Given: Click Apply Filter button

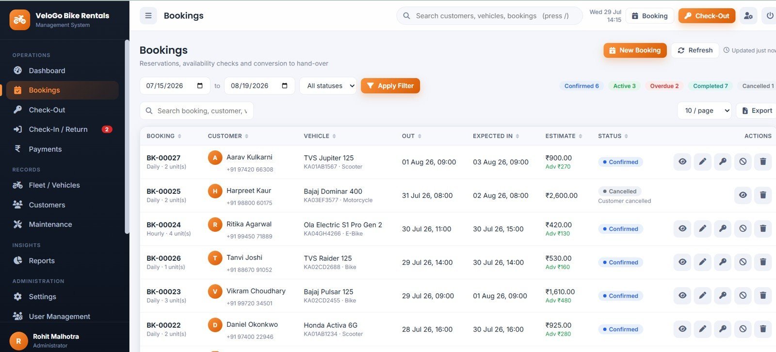Looking at the screenshot, I should (390, 86).
